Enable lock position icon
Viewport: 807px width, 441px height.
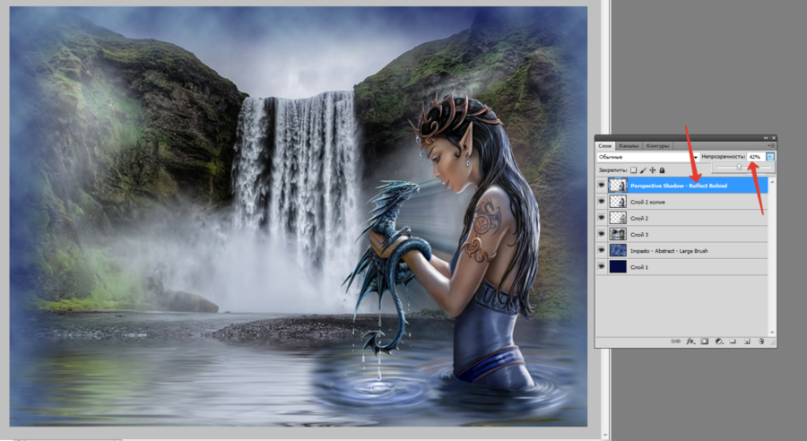point(653,169)
